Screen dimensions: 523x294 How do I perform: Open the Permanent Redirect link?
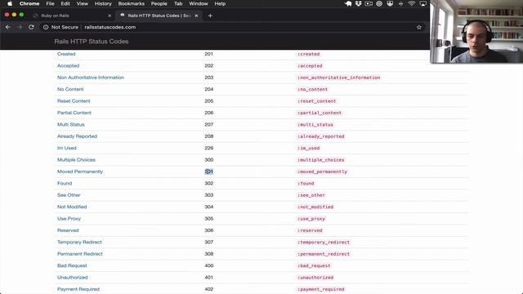(80, 254)
